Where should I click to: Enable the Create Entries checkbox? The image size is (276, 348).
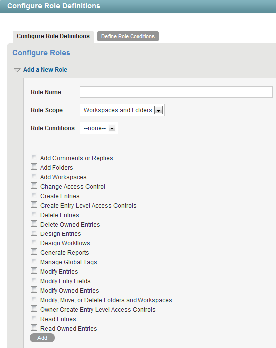34,195
